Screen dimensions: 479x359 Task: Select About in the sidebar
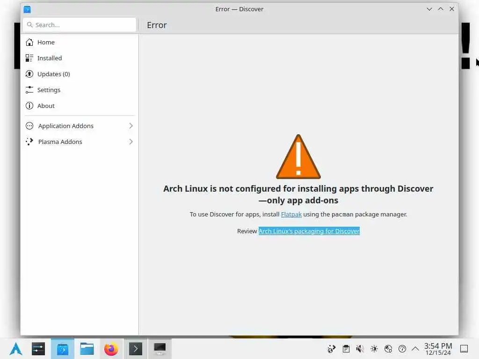pyautogui.click(x=80, y=106)
